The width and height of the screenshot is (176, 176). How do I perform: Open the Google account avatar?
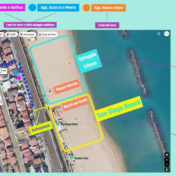[167, 34]
